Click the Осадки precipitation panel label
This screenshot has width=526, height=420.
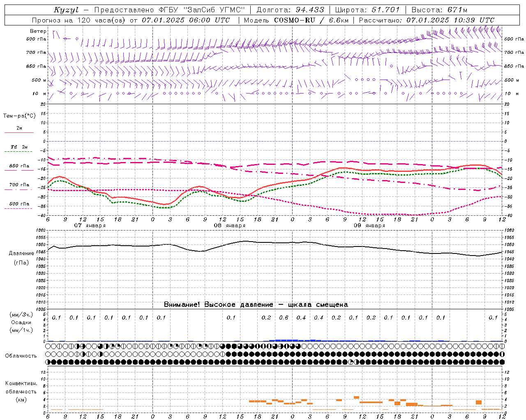21,322
